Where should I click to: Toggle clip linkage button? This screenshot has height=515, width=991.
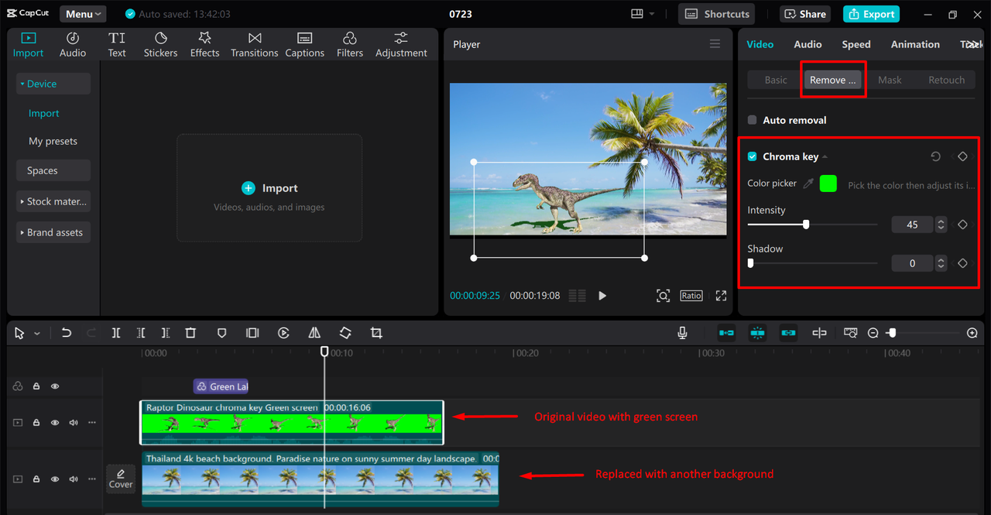click(788, 333)
